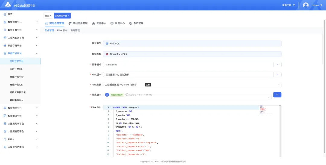Click the 设置中心 gear icon
The image size is (326, 165).
(112, 23)
